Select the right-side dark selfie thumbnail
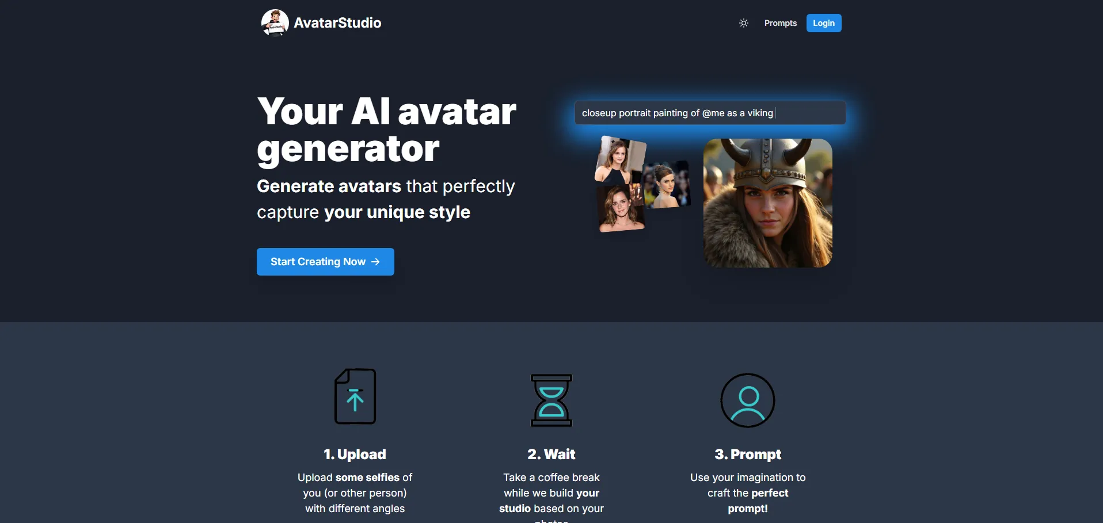 click(x=667, y=185)
